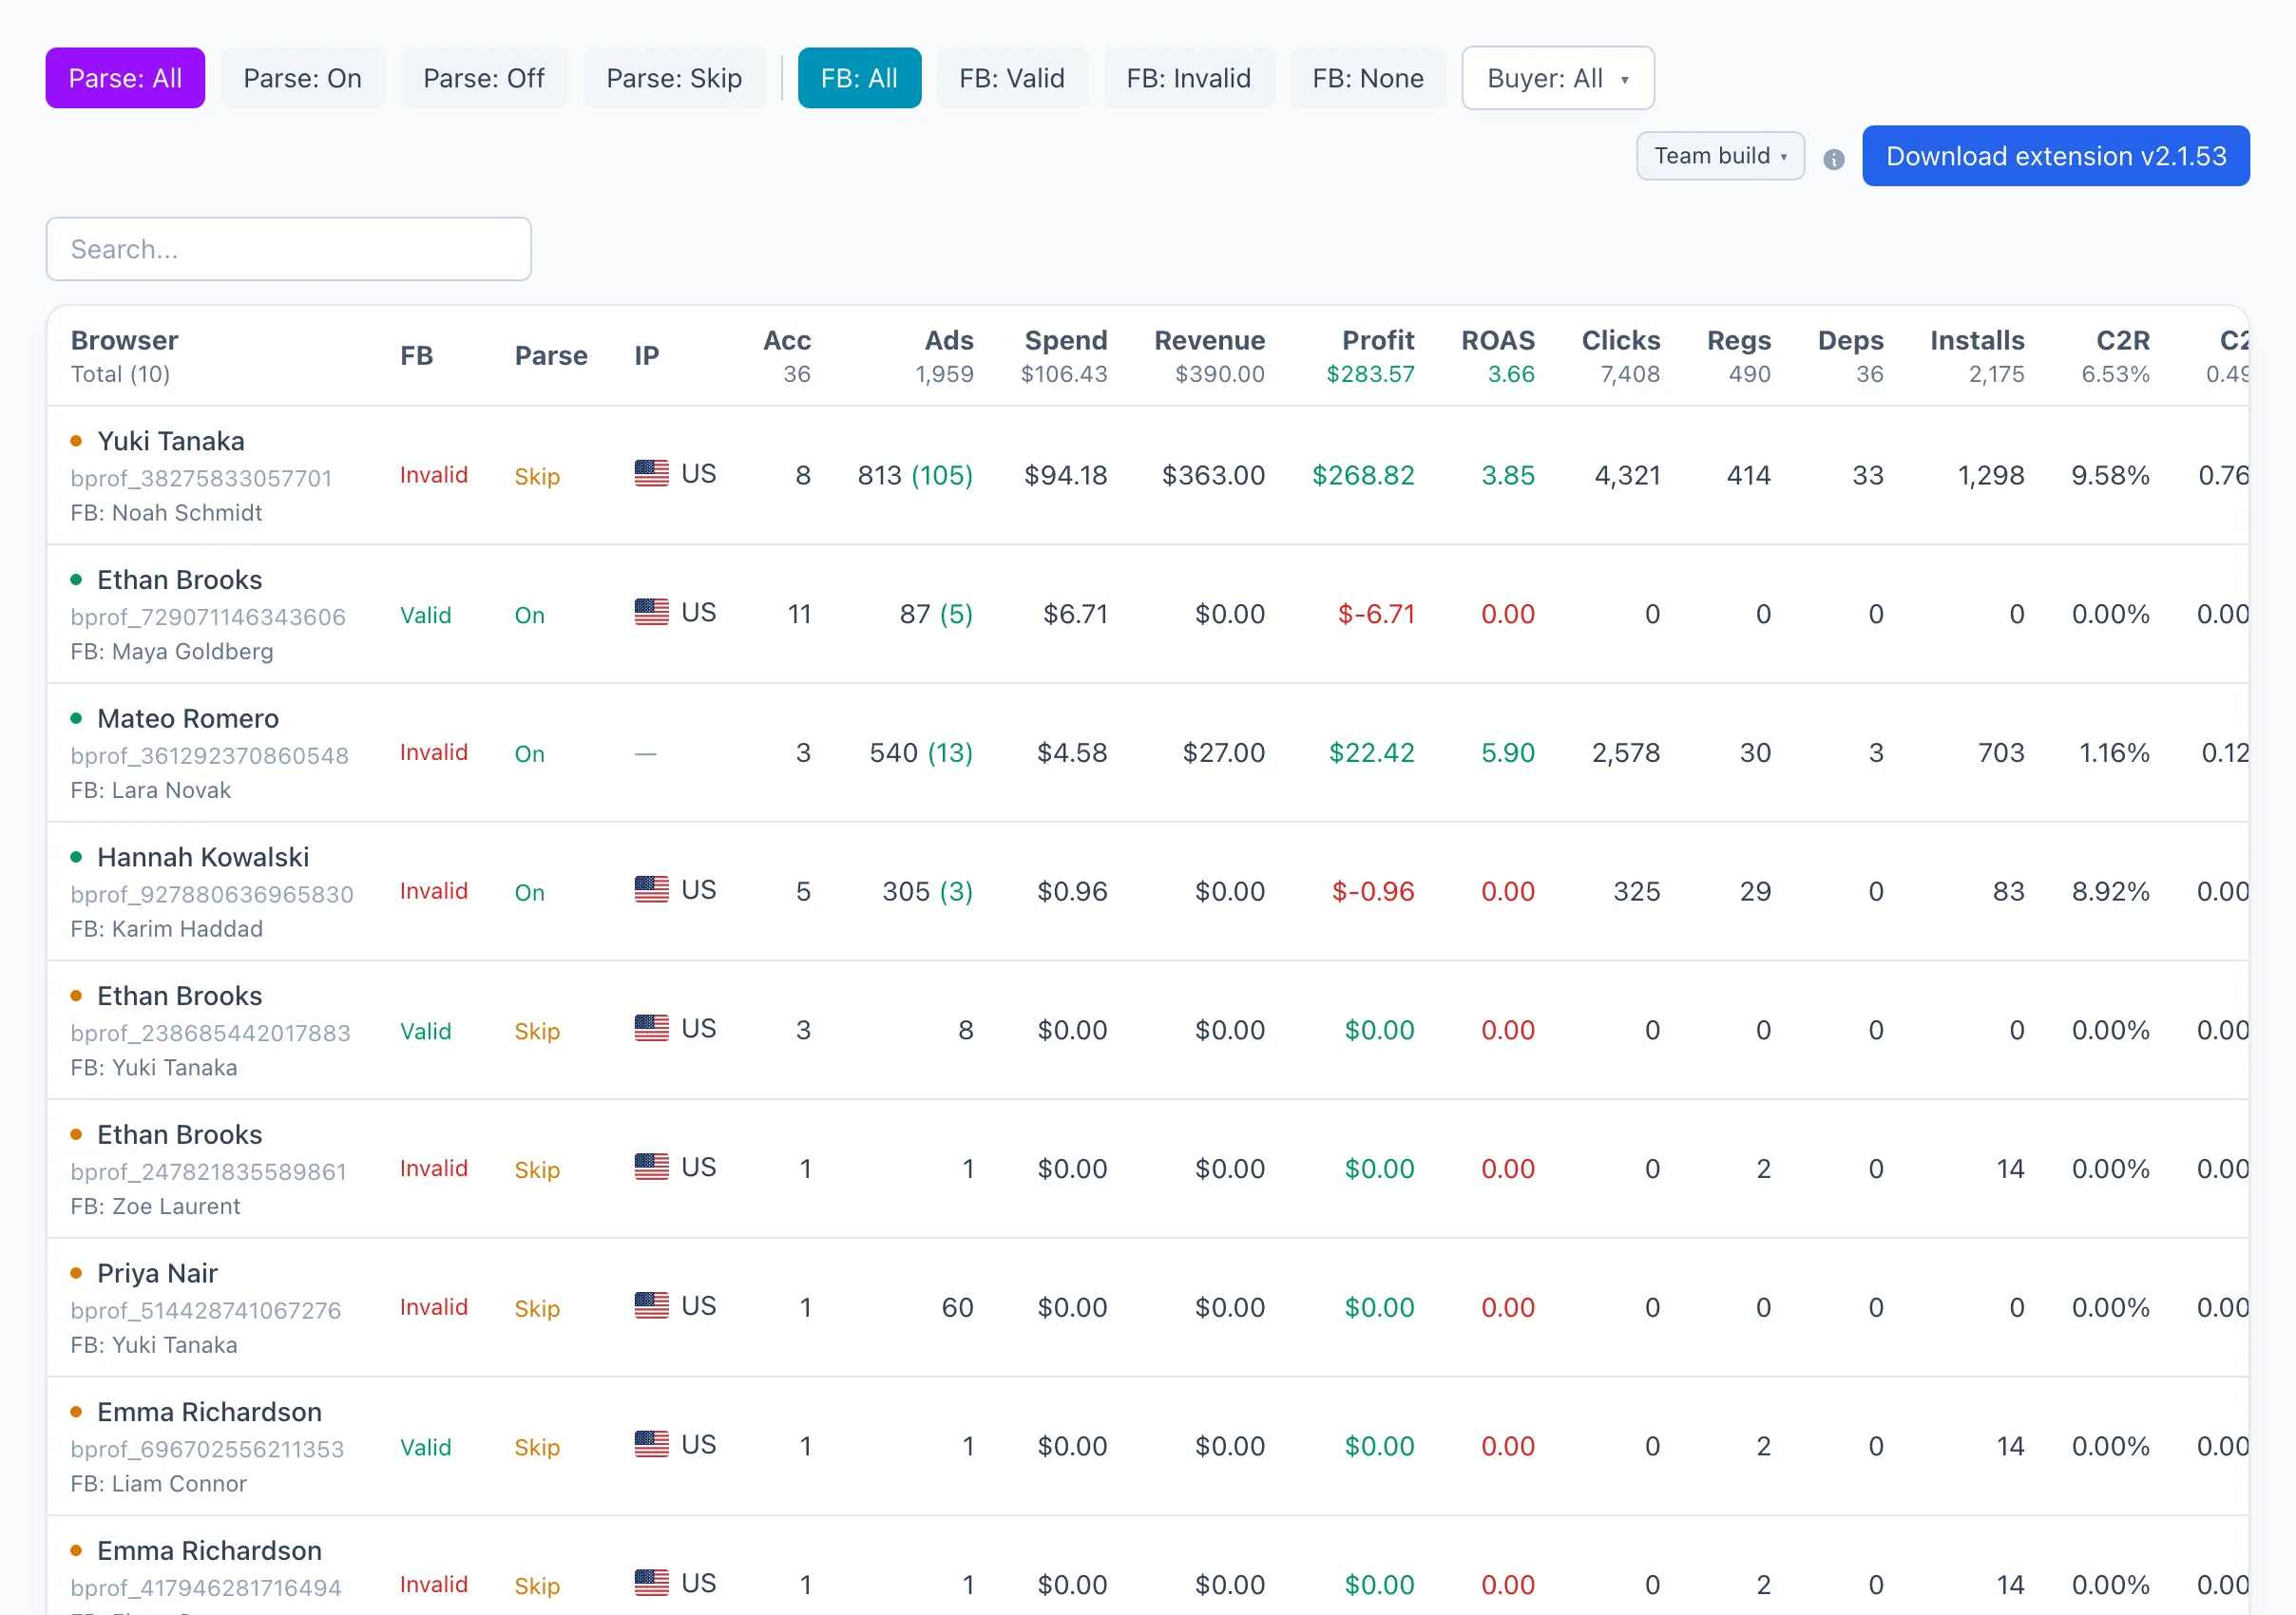Click the US flag icon in Yuki Tanaka row

pos(651,473)
